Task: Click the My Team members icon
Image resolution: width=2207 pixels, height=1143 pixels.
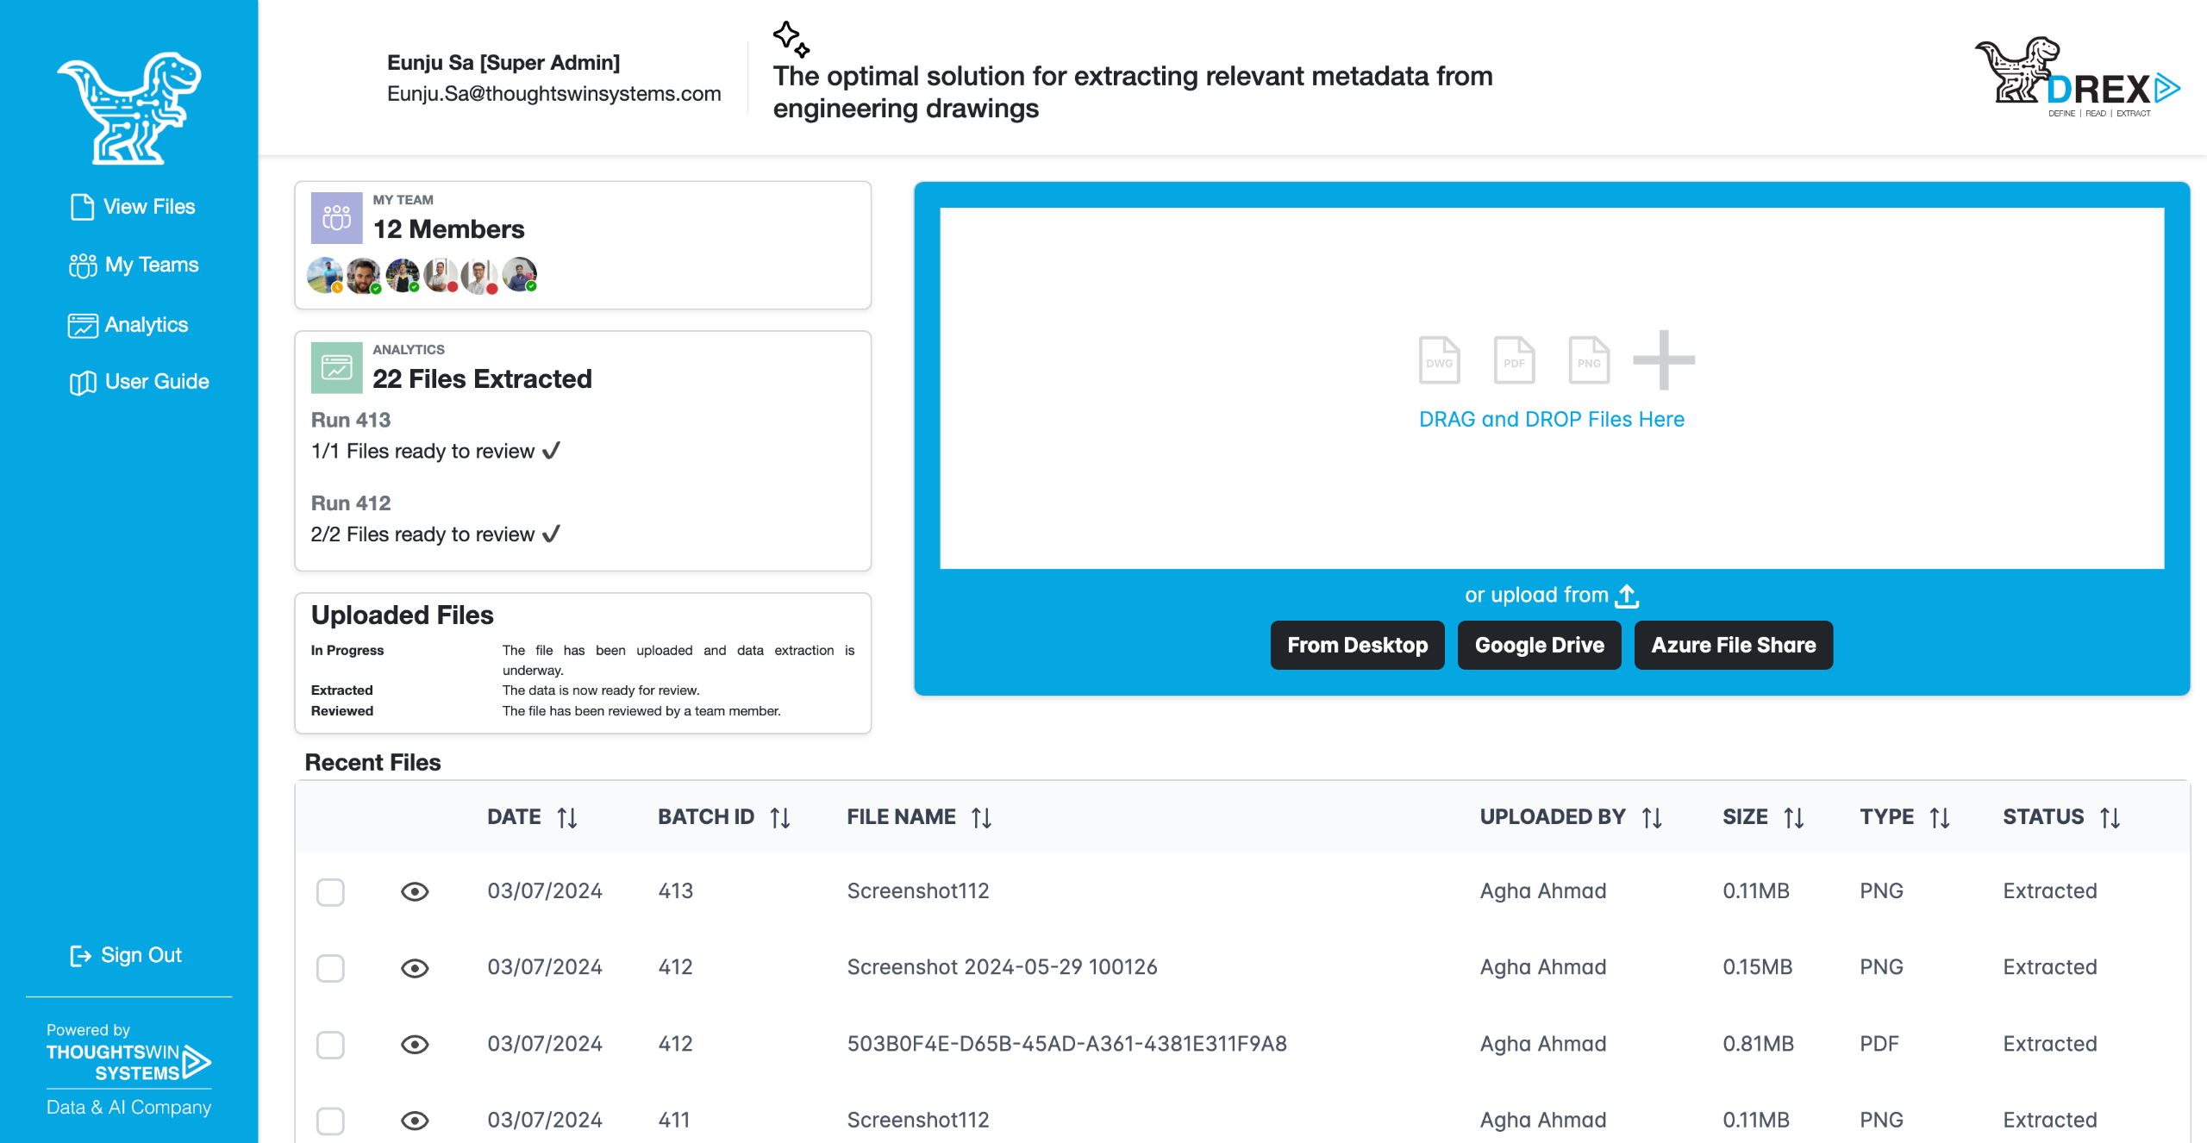Action: coord(336,218)
